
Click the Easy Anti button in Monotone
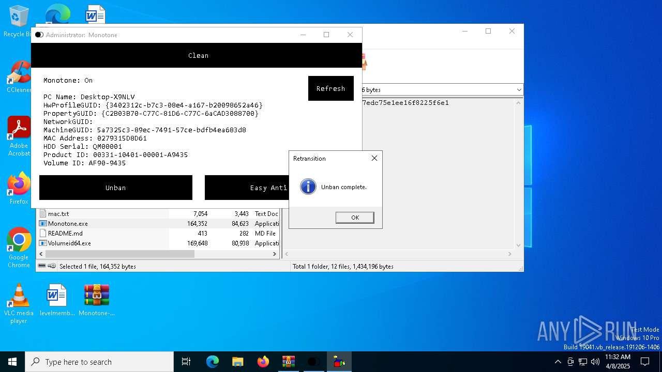[247, 188]
